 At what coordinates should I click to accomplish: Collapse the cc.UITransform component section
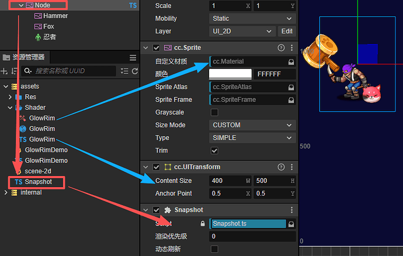pyautogui.click(x=146, y=167)
